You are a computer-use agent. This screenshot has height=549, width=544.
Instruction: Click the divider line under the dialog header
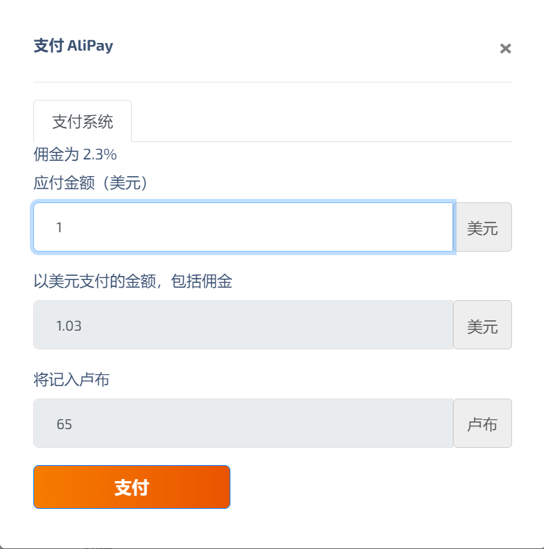click(x=273, y=82)
